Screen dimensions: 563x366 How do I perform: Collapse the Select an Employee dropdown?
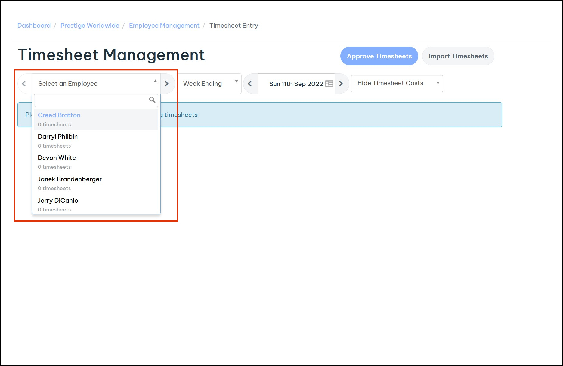[155, 81]
